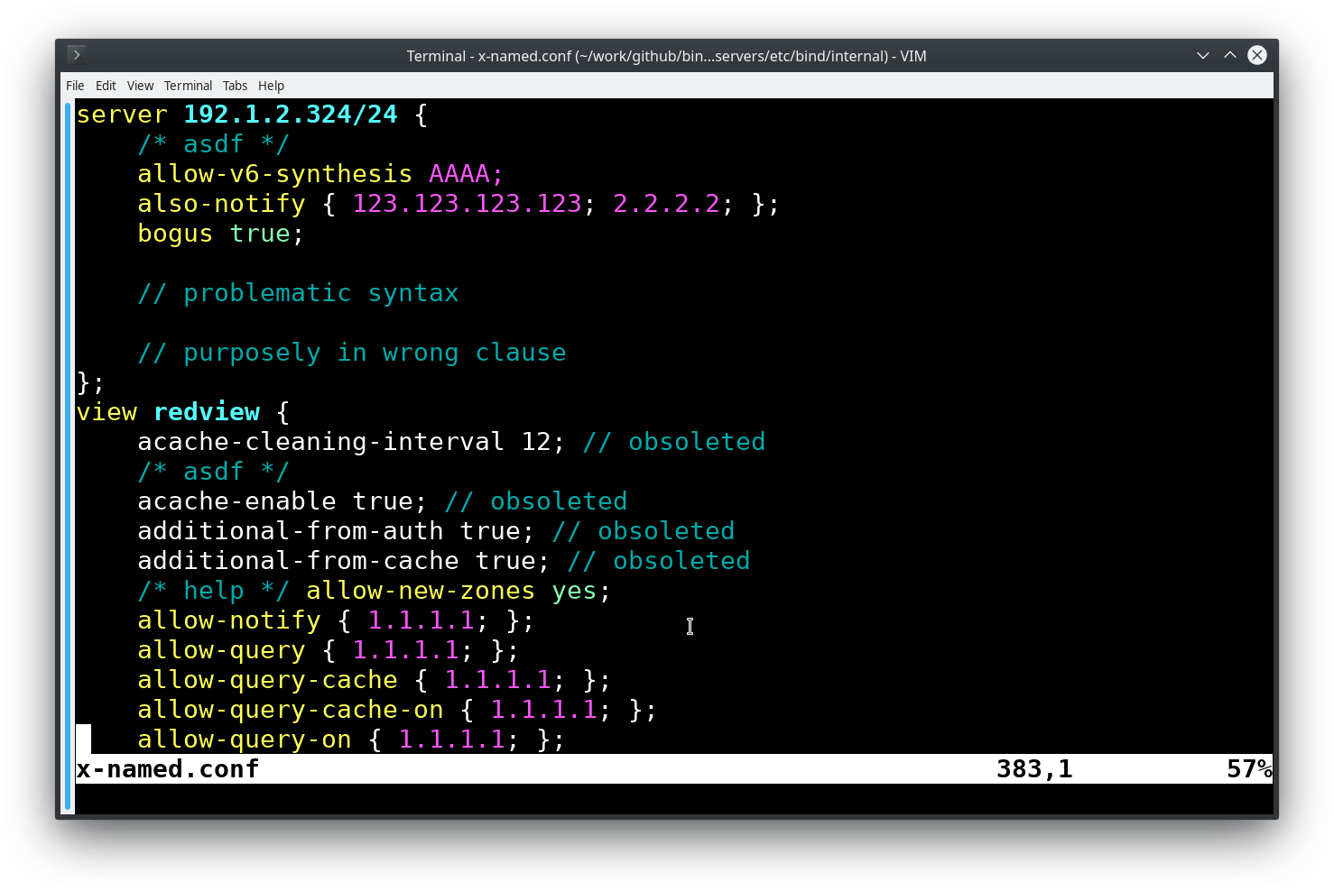Click the purposely in wrong clause comment

(352, 352)
